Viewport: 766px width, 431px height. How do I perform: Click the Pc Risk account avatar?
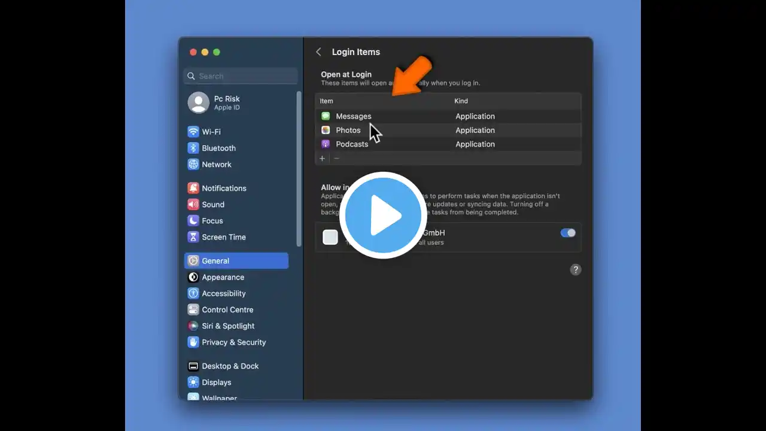(x=199, y=102)
